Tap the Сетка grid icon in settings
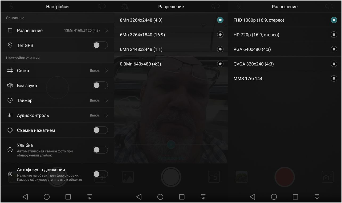 pyautogui.click(x=10, y=71)
